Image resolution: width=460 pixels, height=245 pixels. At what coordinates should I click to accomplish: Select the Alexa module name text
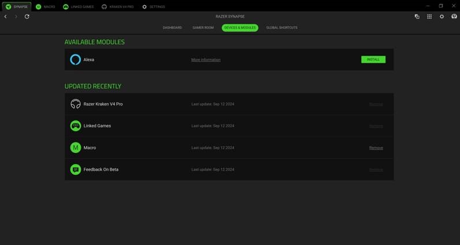[89, 59]
